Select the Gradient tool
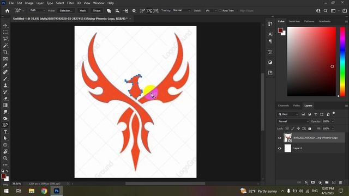This screenshot has width=349, height=196. click(x=5, y=105)
